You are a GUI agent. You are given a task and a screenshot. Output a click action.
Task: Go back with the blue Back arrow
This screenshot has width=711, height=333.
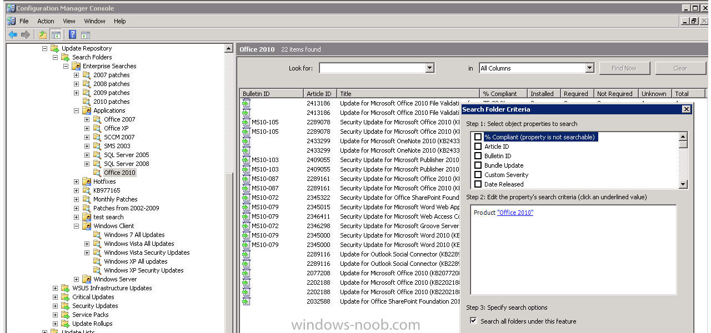[12, 34]
